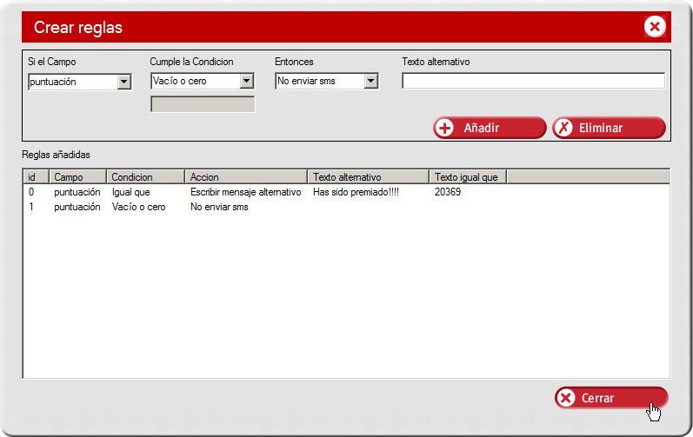Open the Si el Campo dropdown
This screenshot has height=437, width=693.
coord(123,83)
